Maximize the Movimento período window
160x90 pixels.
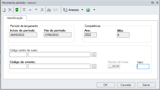(x=152, y=3)
